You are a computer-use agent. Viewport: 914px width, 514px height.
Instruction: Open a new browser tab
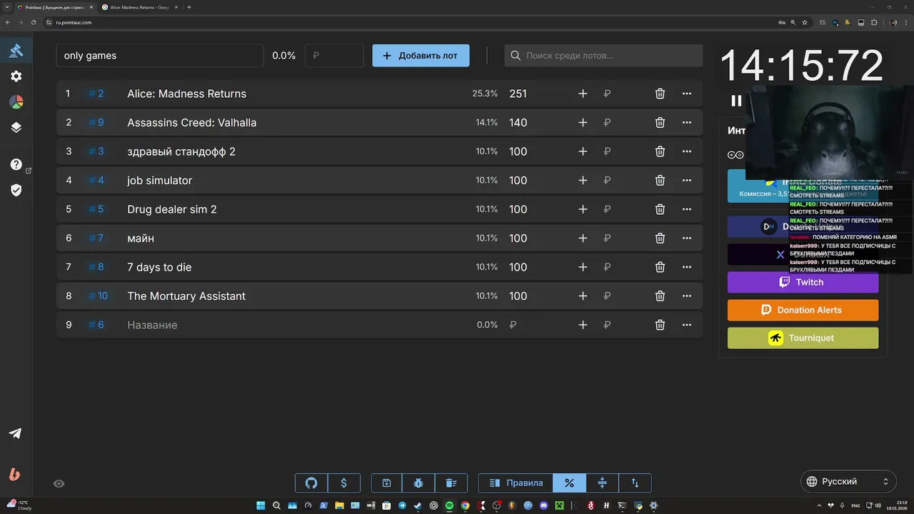coord(189,7)
